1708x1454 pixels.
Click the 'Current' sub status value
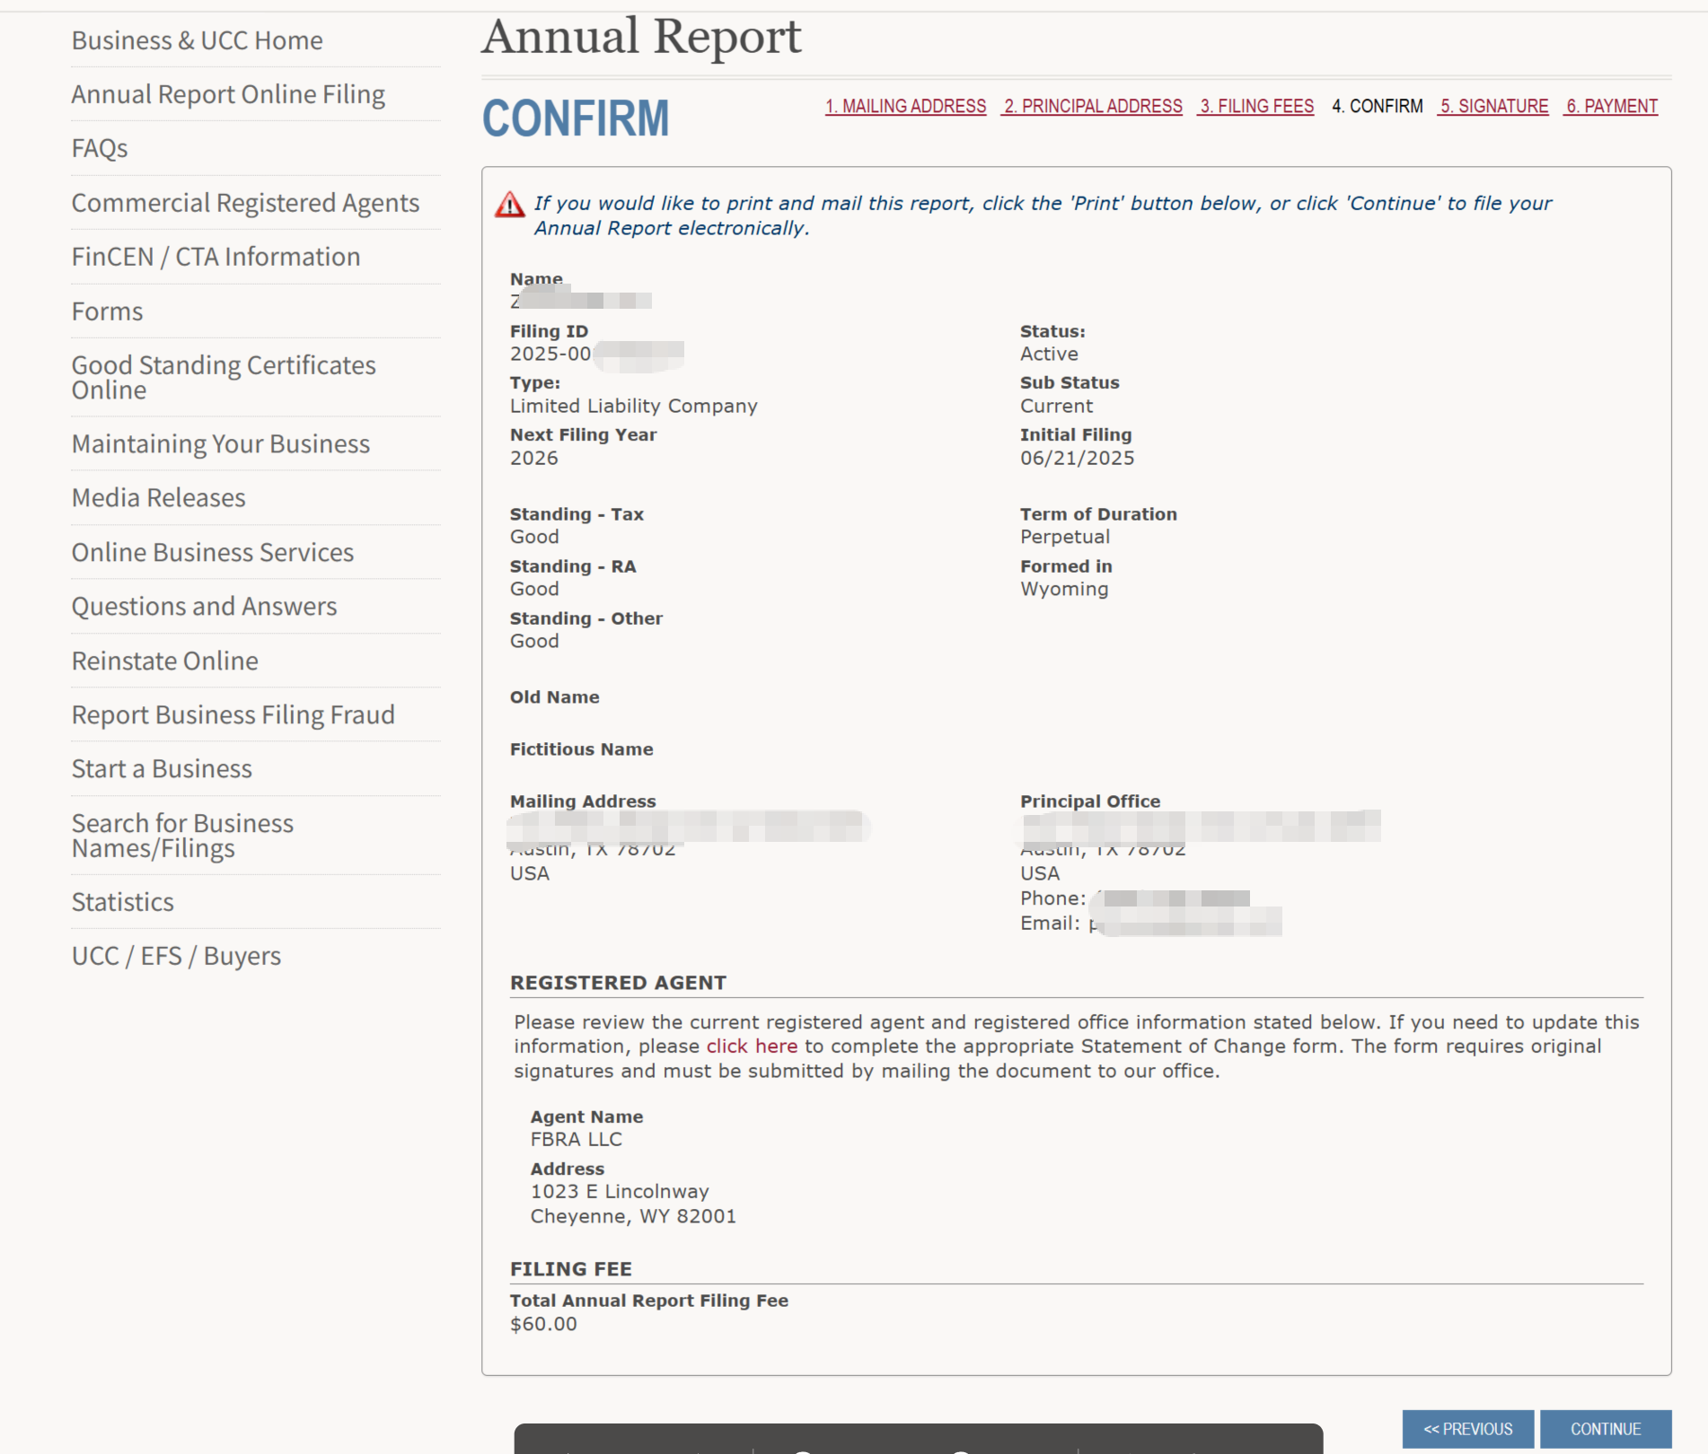point(1056,407)
